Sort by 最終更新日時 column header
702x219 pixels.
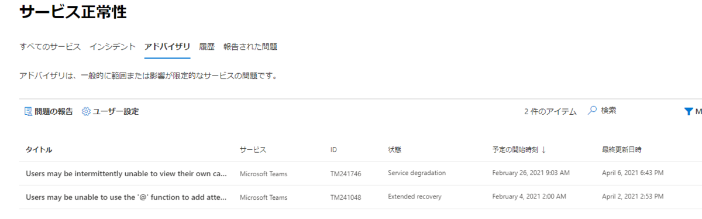621,150
